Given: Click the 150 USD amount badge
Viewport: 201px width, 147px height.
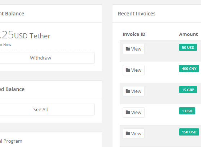Looking at the screenshot, I should coord(189,132).
